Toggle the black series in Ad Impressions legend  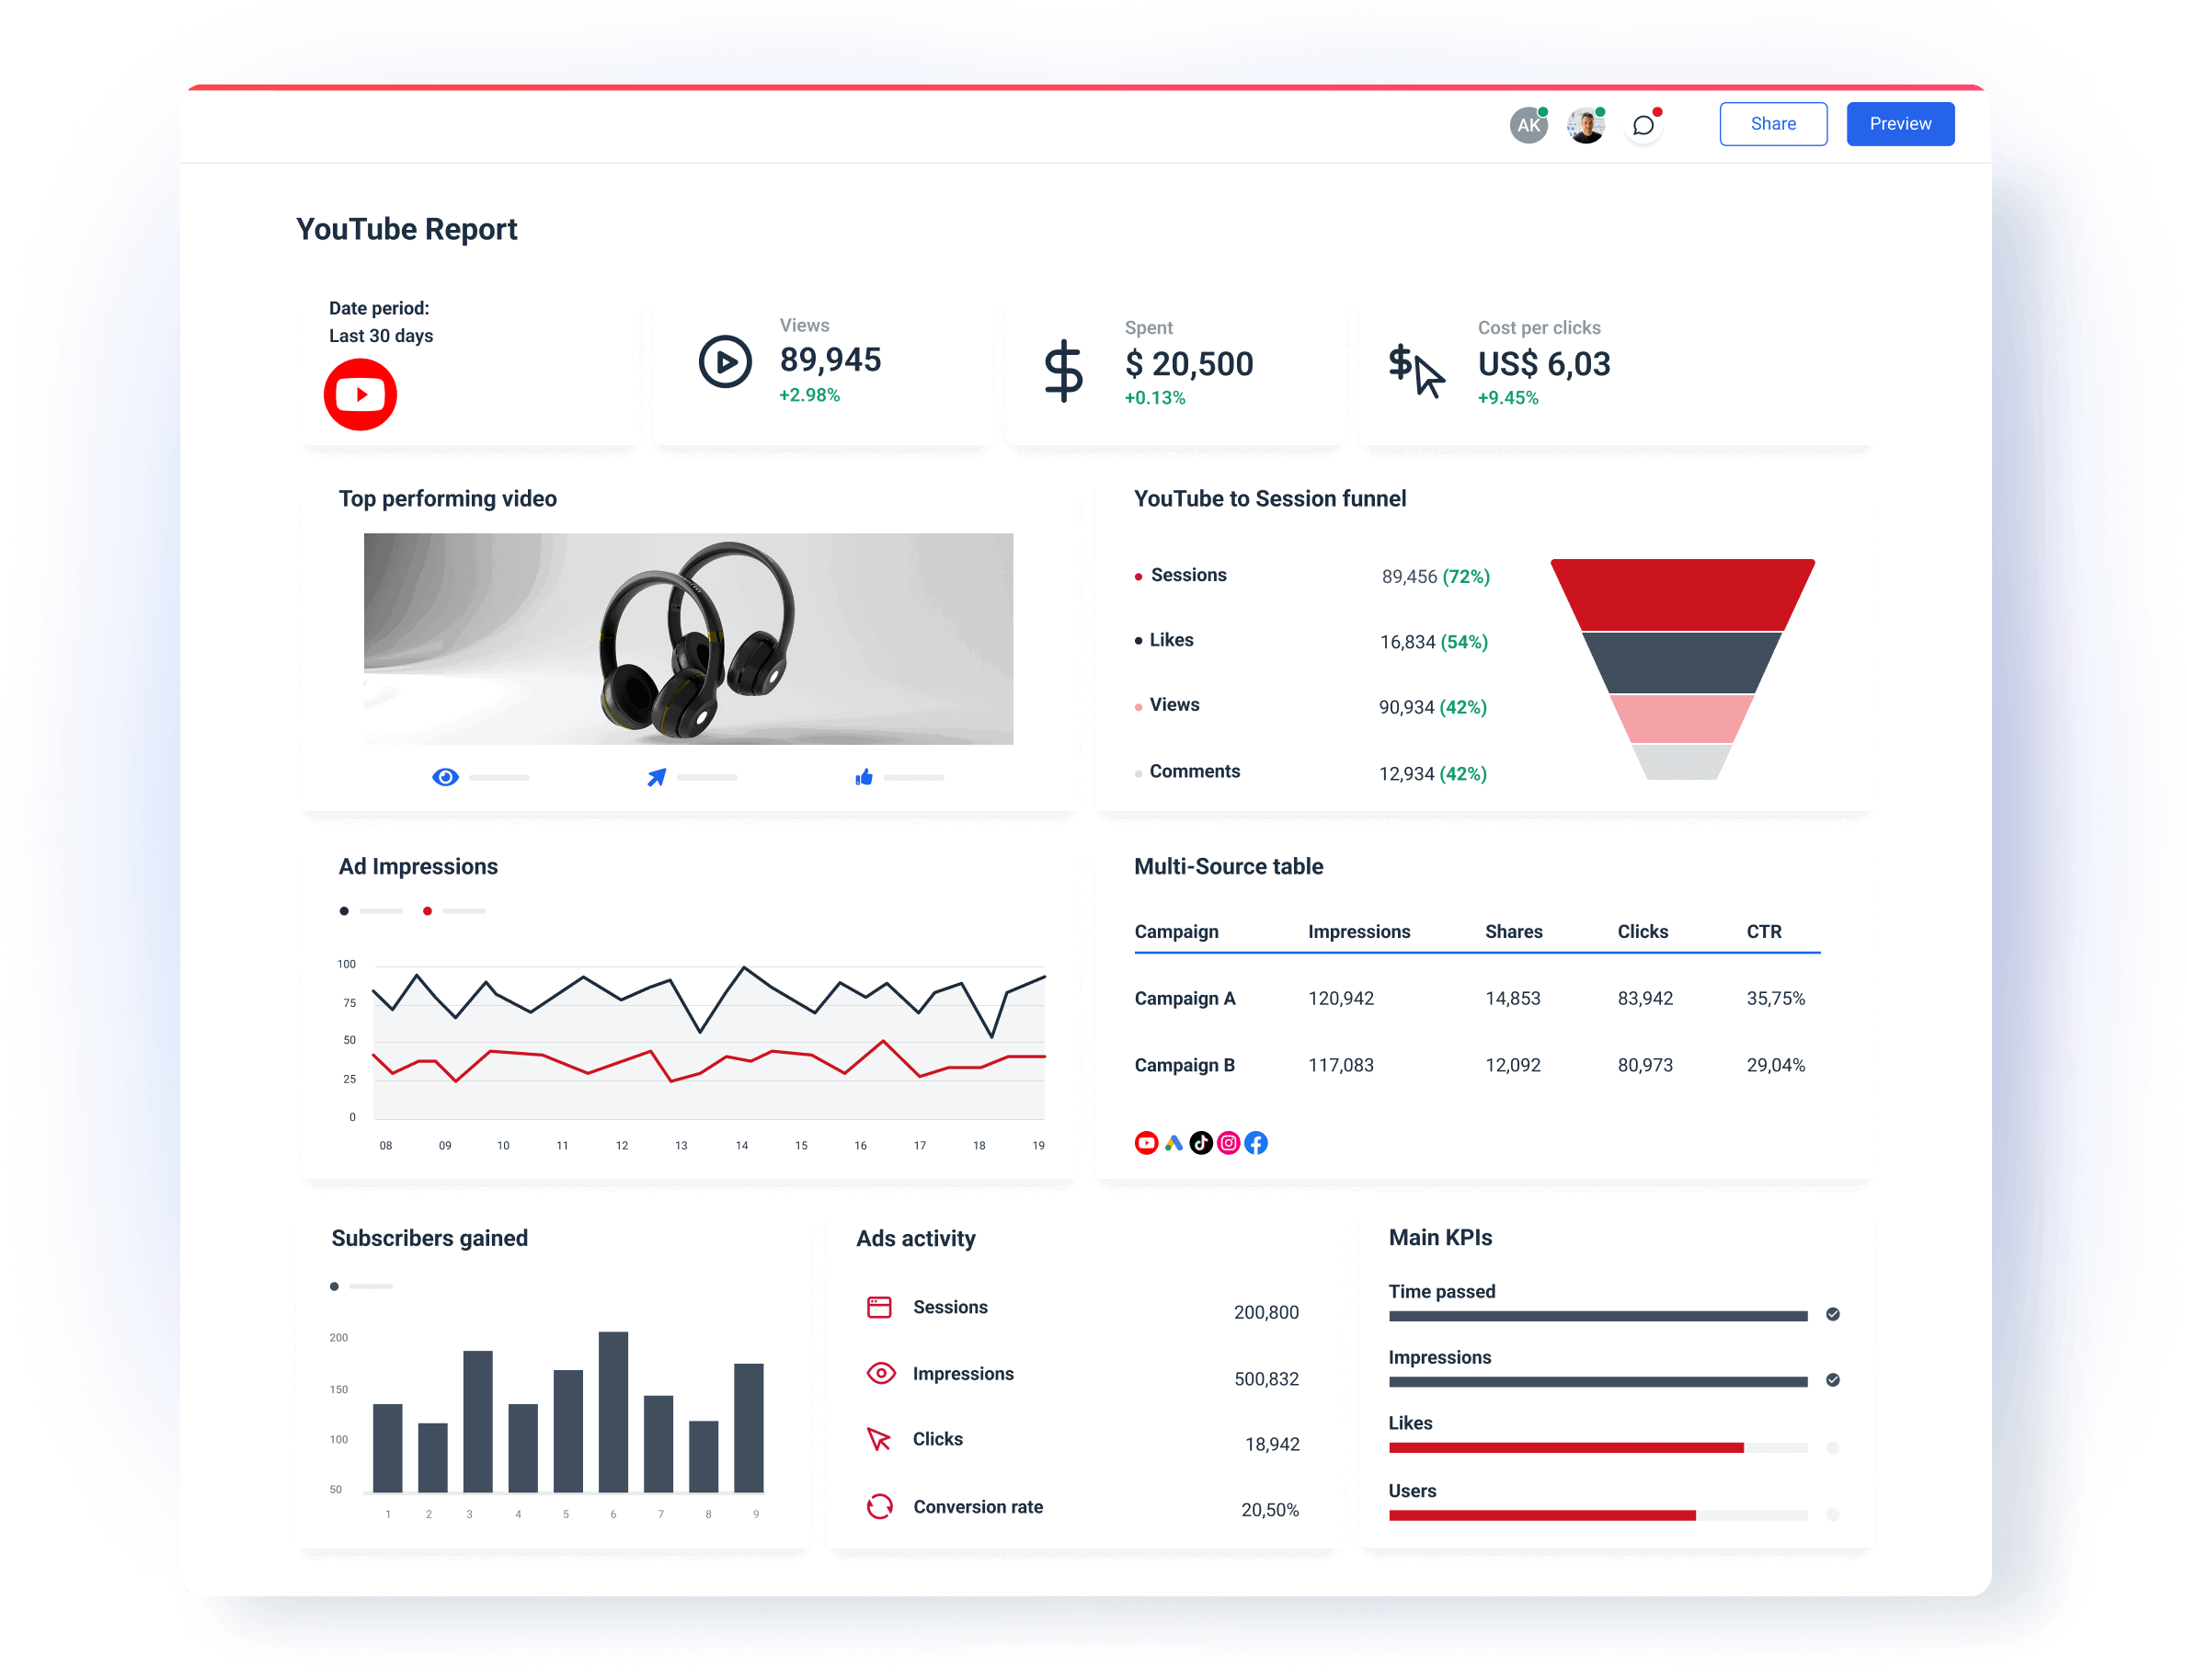point(343,910)
